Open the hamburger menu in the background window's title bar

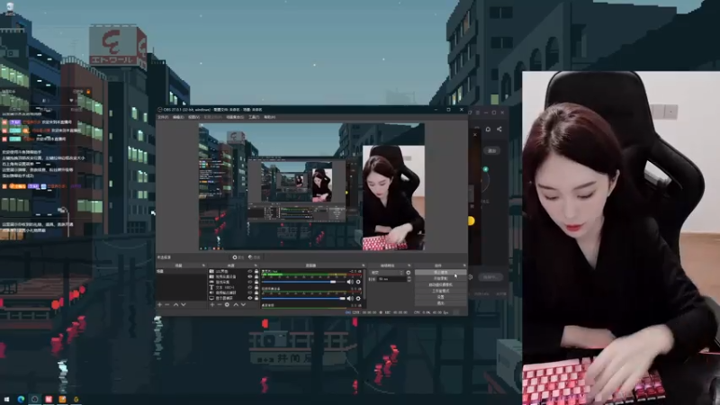point(478,112)
